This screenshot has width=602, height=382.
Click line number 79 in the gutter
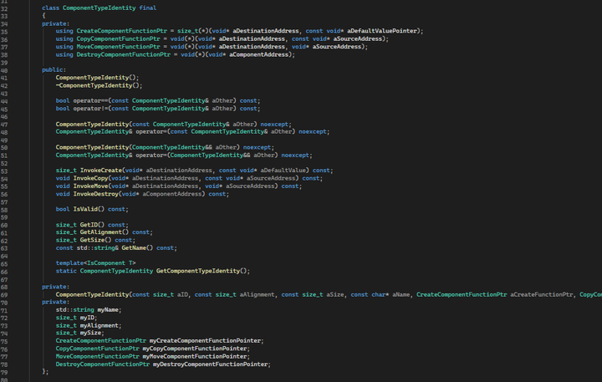click(x=4, y=371)
